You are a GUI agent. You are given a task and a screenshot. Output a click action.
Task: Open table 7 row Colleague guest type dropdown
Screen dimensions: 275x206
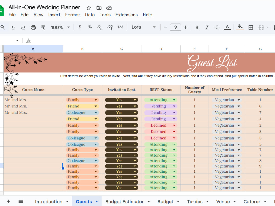[96, 113]
